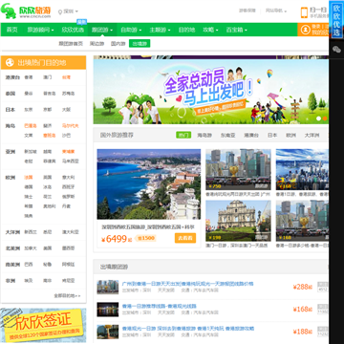Expand the 自助游 nav dropdown
The image size is (344, 344).
131,30
